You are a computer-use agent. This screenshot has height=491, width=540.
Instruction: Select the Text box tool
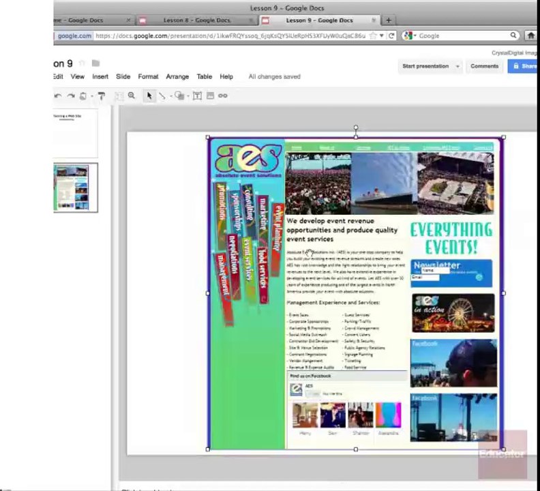(x=197, y=95)
